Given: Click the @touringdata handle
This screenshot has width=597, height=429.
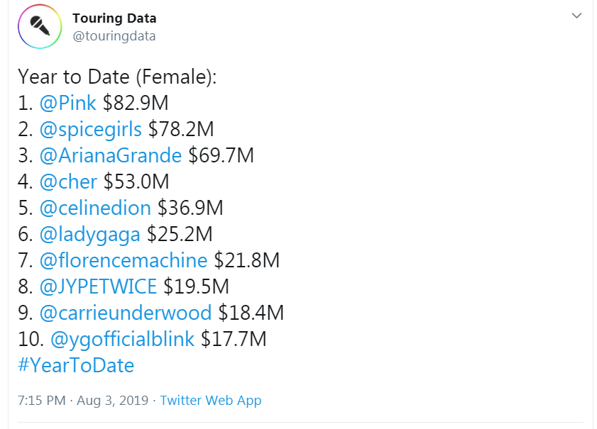Looking at the screenshot, I should [114, 35].
